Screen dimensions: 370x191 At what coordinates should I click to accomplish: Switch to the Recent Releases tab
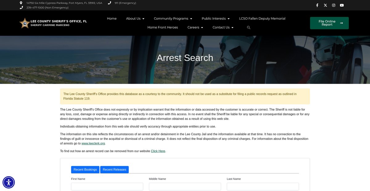click(x=114, y=169)
